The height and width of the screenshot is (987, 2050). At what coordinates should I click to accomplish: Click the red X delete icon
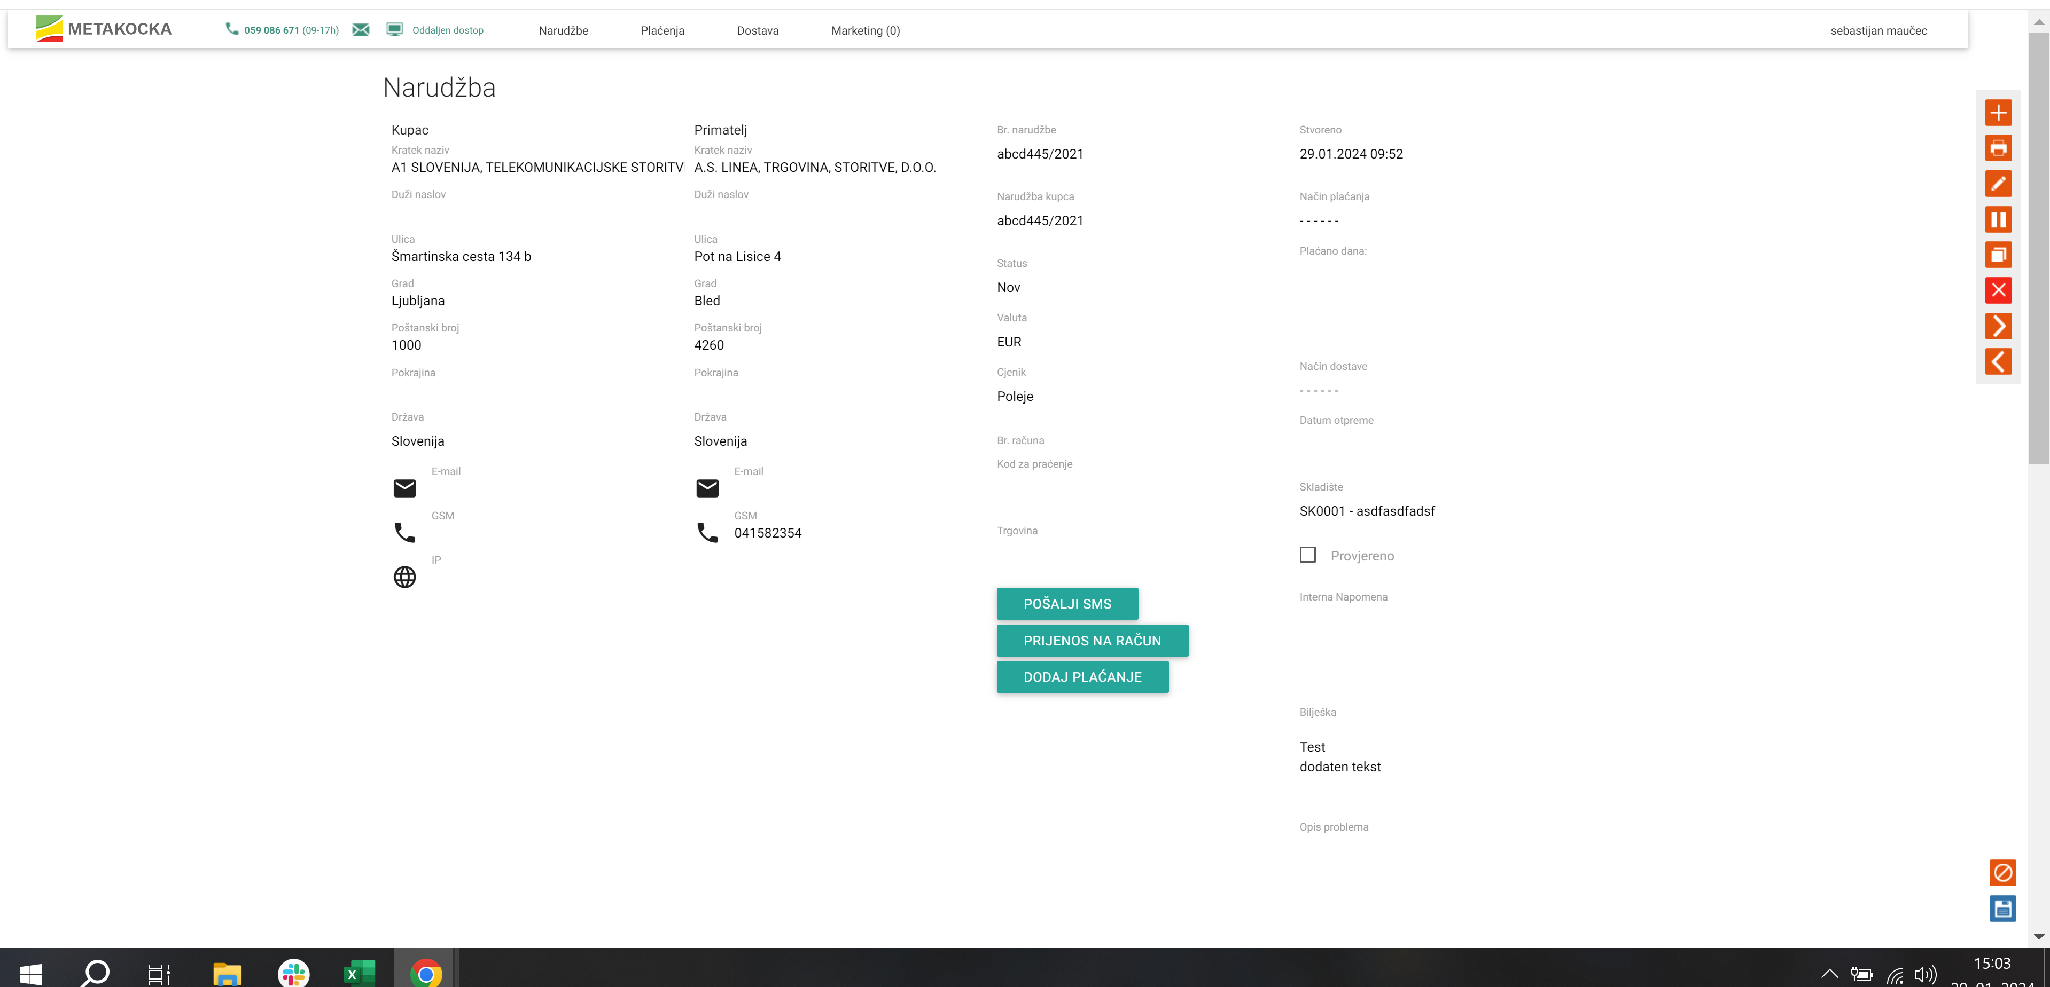(1998, 290)
